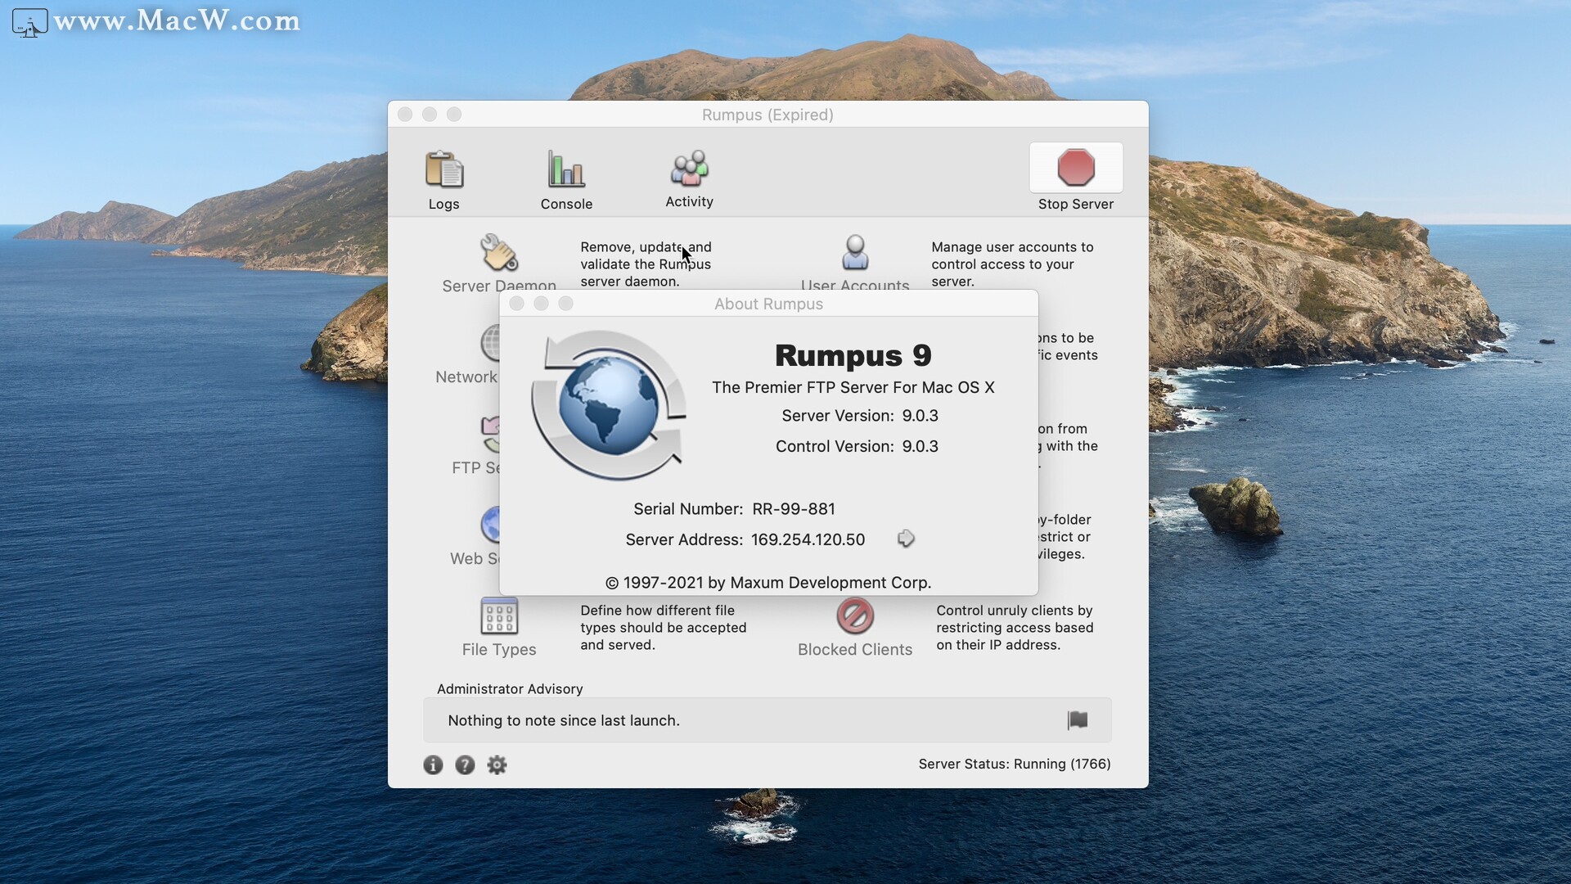Open the Activity users icon
Image resolution: width=1571 pixels, height=884 pixels.
pos(689,169)
